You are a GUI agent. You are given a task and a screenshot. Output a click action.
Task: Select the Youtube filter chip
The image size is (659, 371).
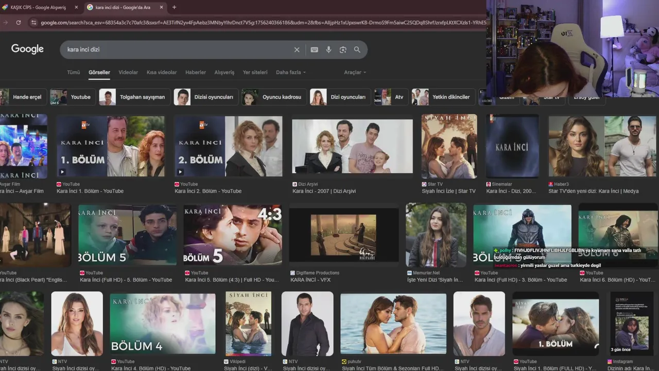[73, 97]
